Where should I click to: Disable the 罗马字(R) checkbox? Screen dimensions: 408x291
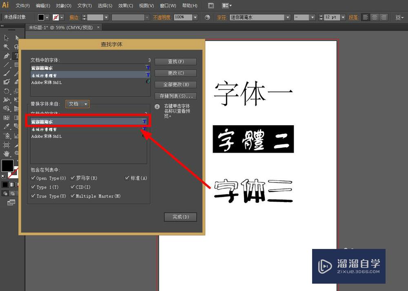(73, 178)
